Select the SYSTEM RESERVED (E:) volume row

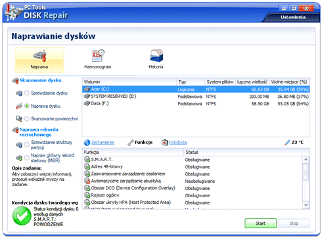[196, 97]
